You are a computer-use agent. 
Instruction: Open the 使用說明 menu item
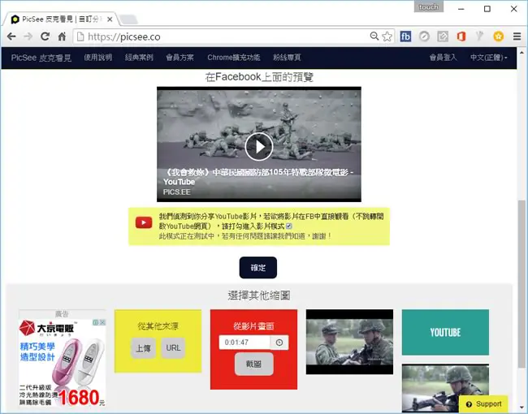(x=98, y=58)
